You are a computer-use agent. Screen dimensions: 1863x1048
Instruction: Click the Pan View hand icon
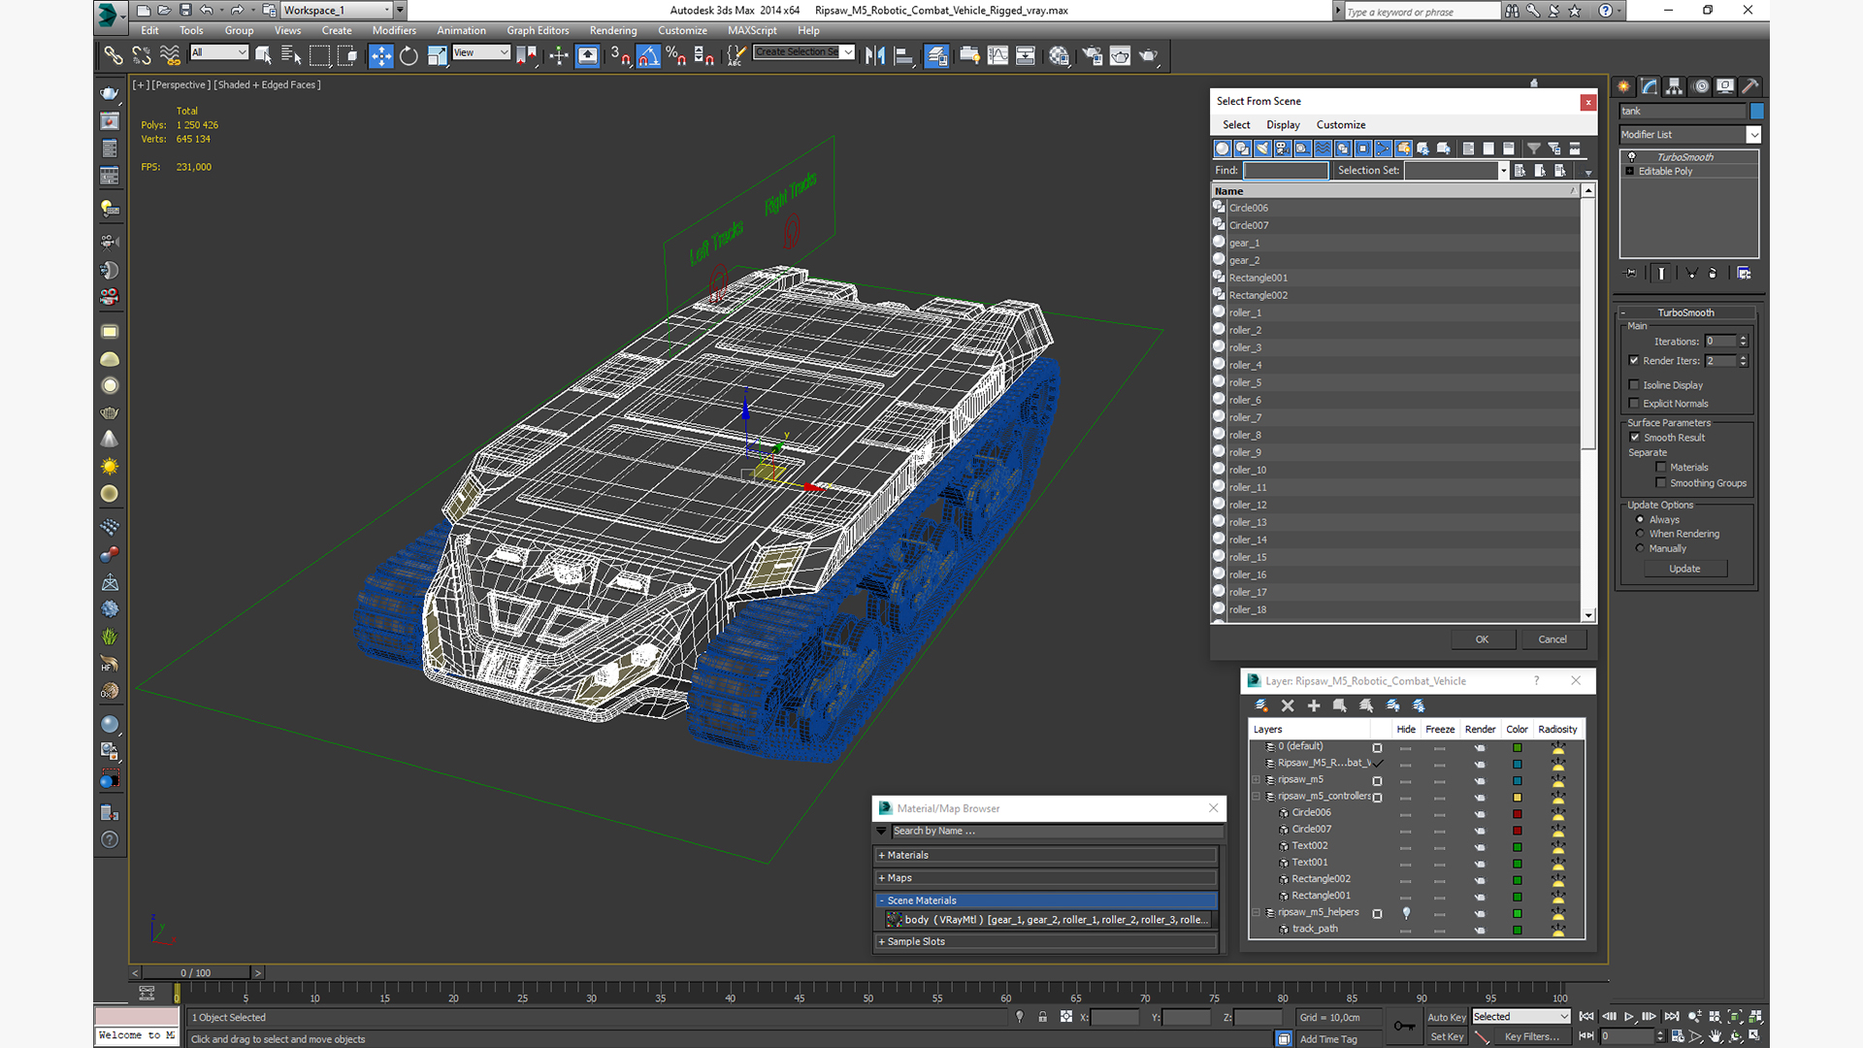tap(1716, 1036)
